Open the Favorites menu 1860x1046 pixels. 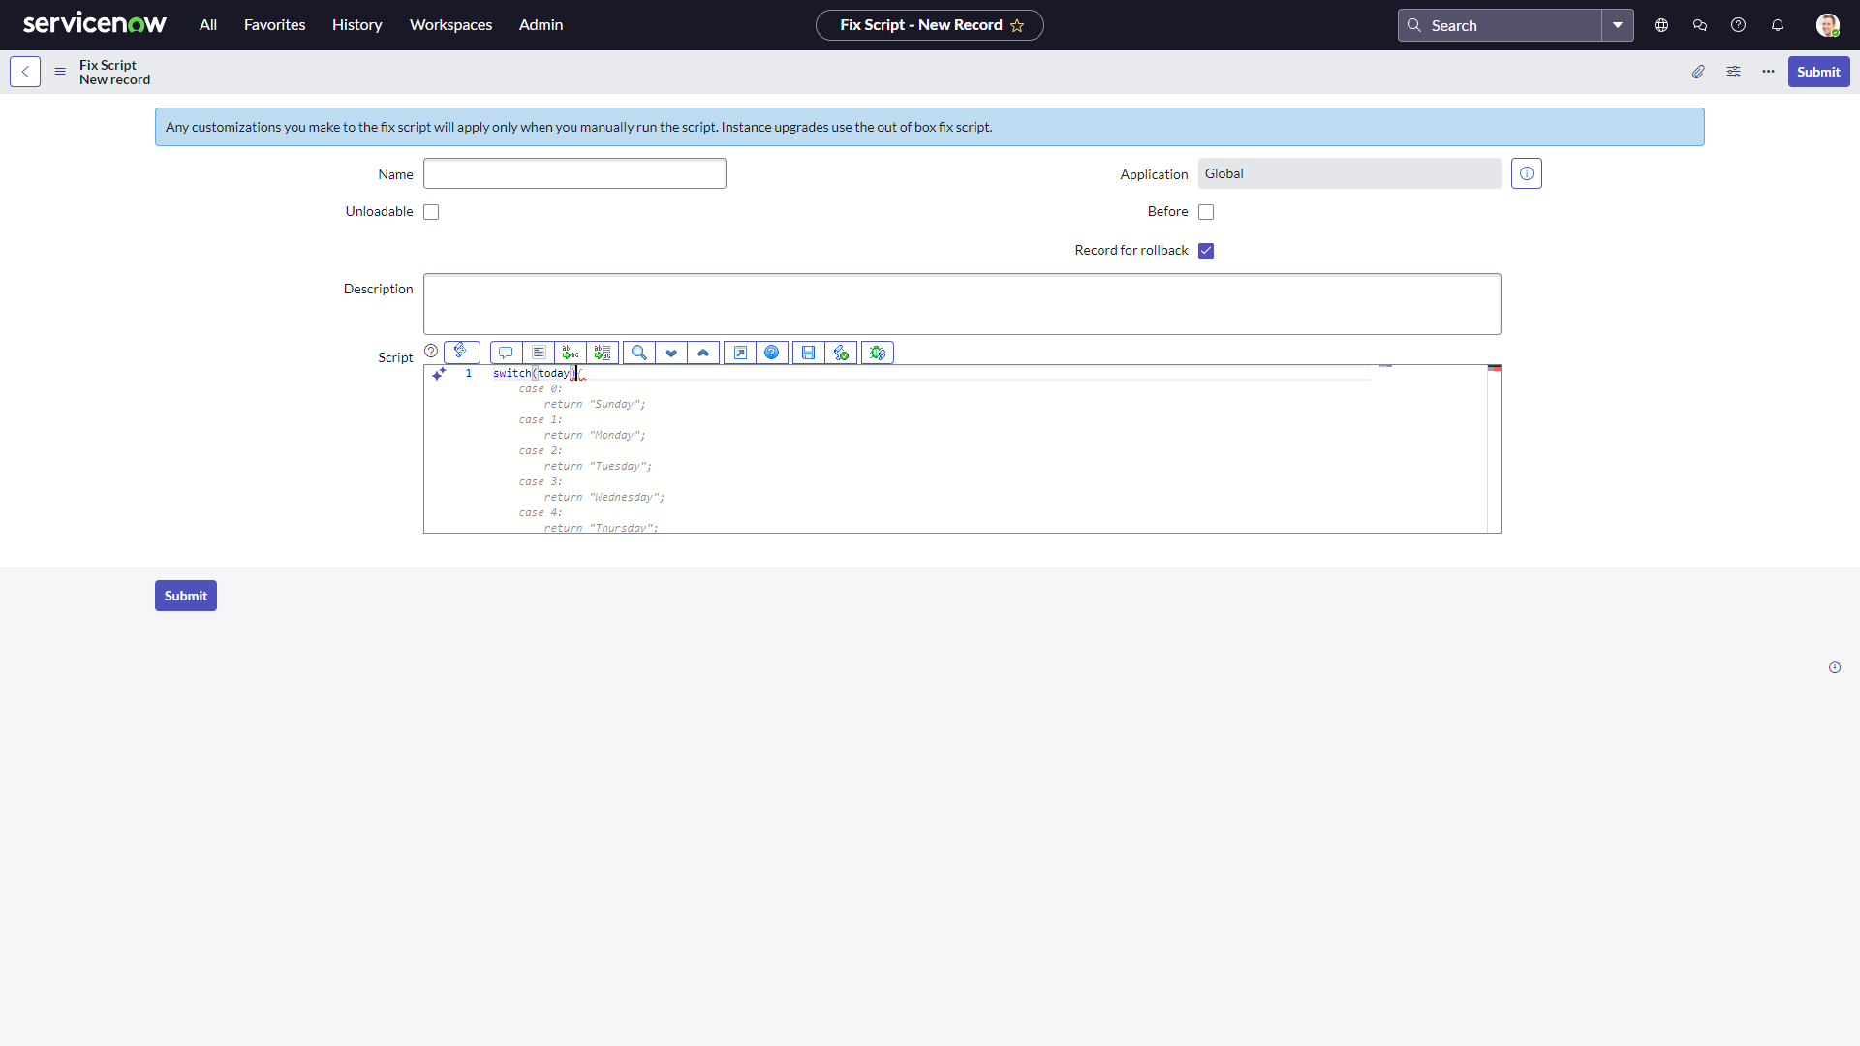tap(274, 25)
